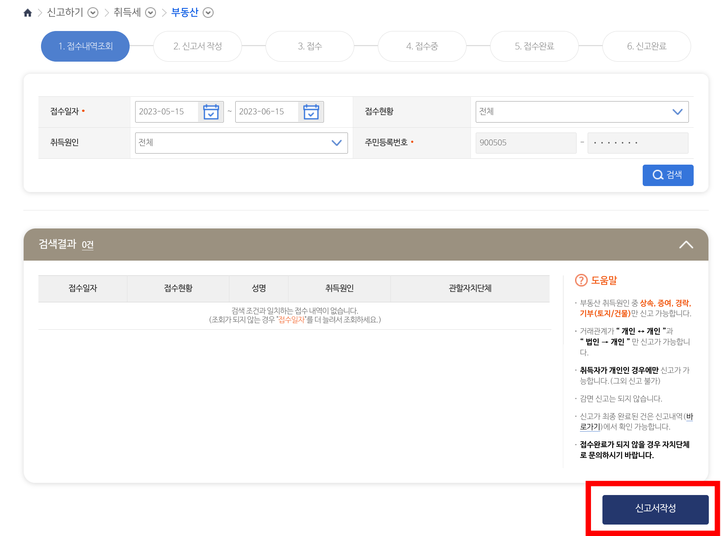This screenshot has height=536, width=721.
Task: Expand the 취득세 breadcrumb dropdown arrow
Action: point(150,13)
